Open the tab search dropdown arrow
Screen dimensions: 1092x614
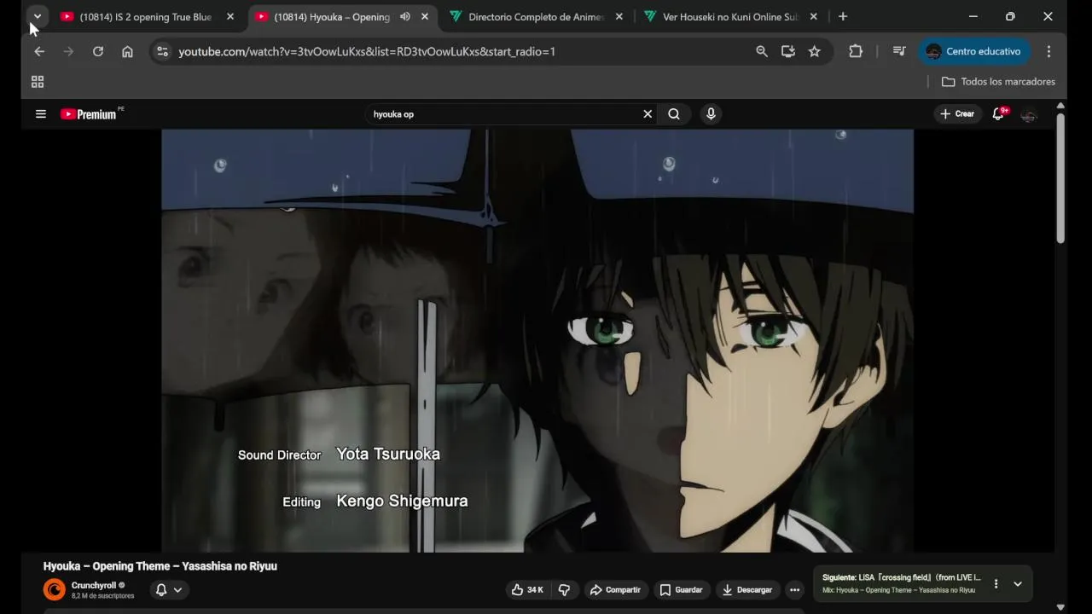(37, 16)
